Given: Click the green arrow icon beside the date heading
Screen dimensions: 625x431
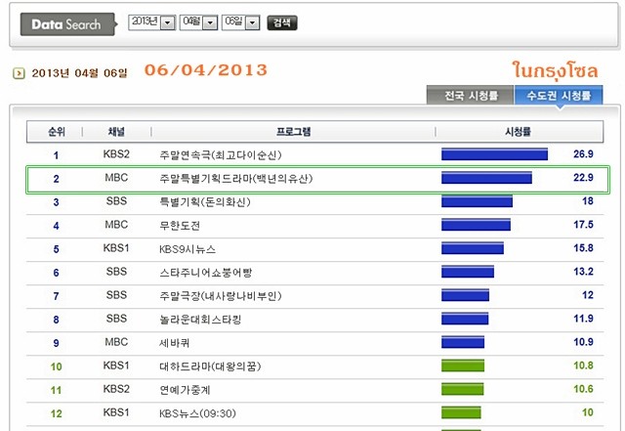Looking at the screenshot, I should coord(19,73).
